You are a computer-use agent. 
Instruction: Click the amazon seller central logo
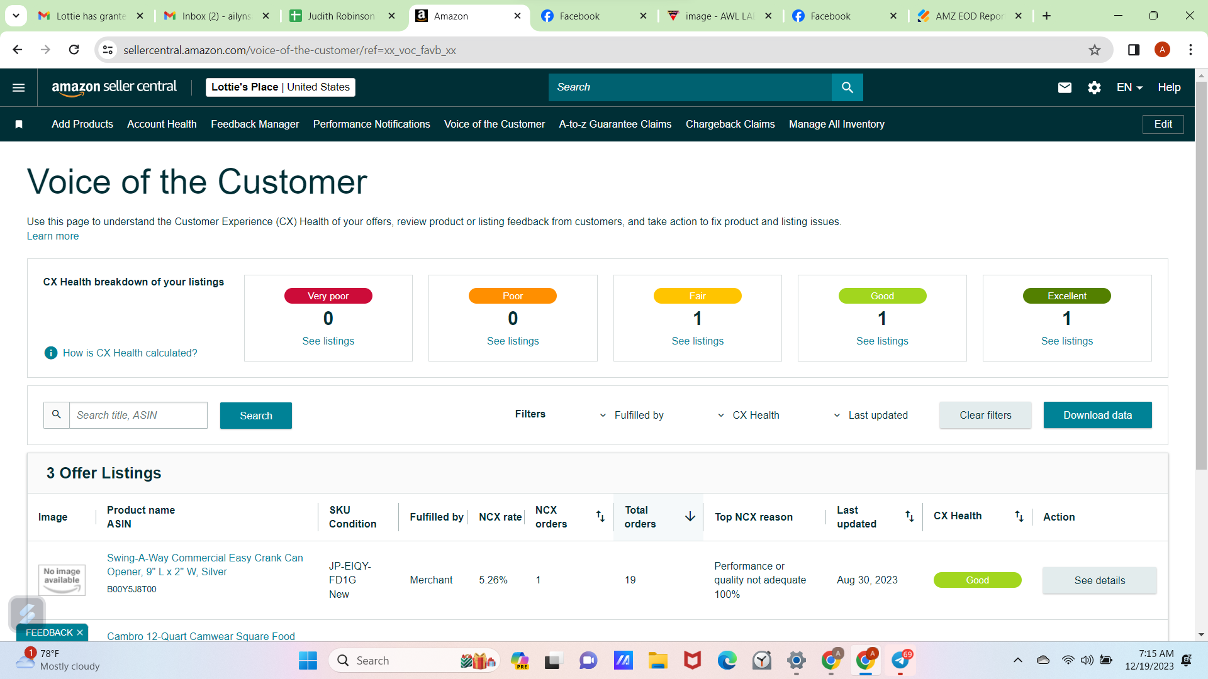[114, 87]
